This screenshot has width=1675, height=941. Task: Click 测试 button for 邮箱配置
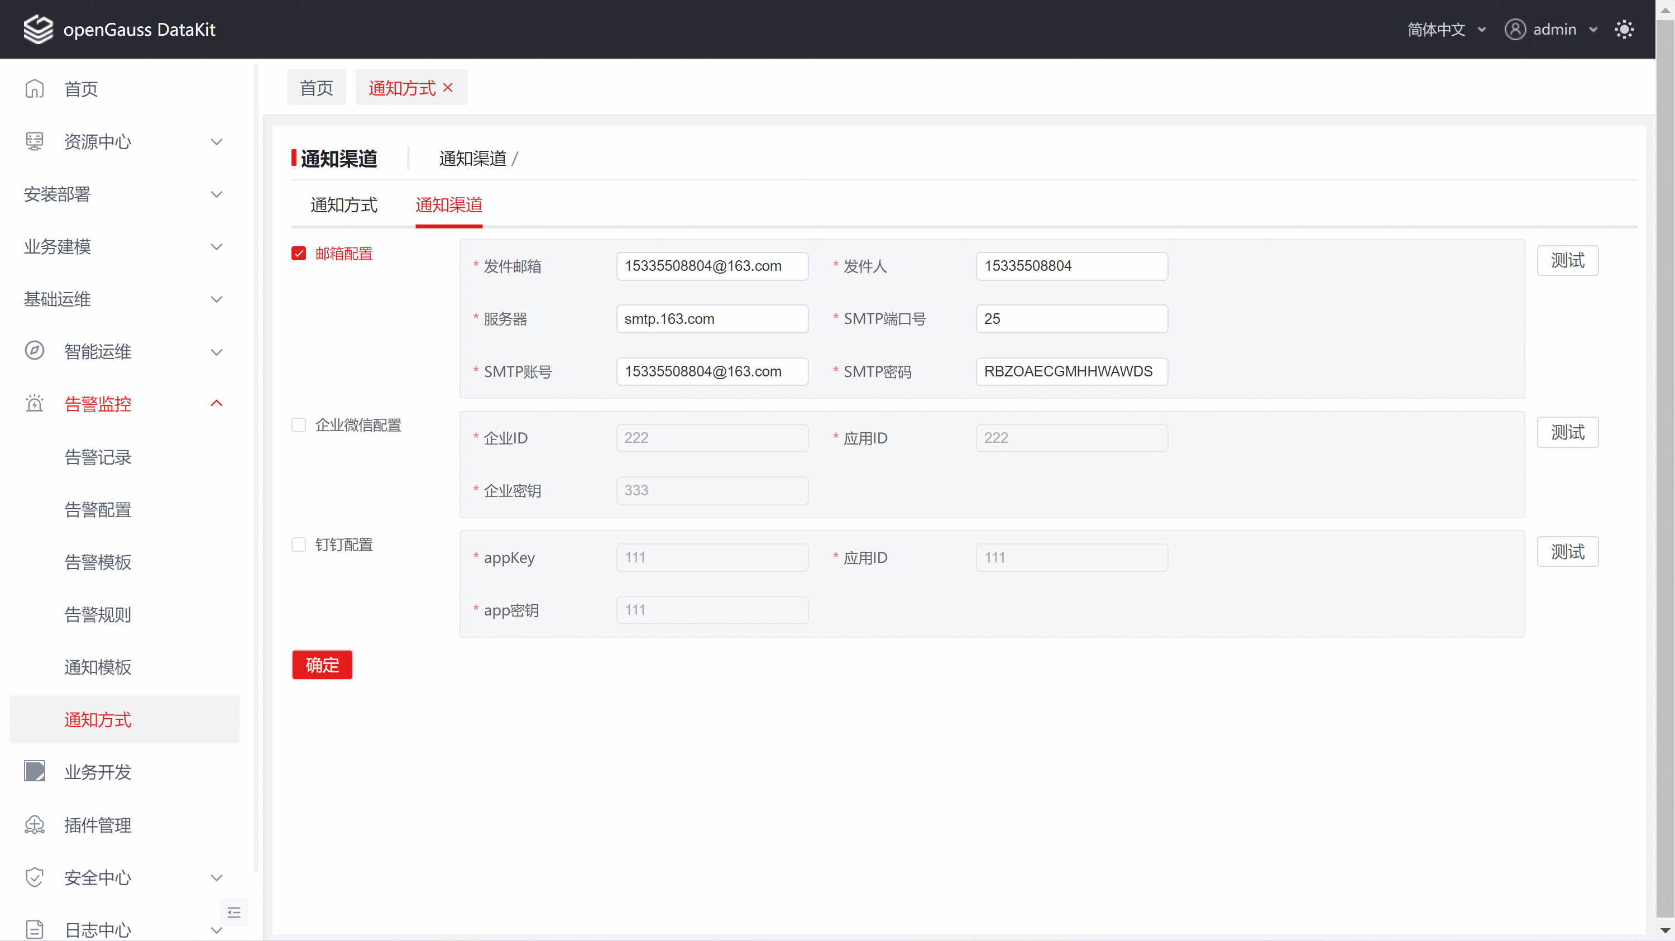coord(1567,261)
